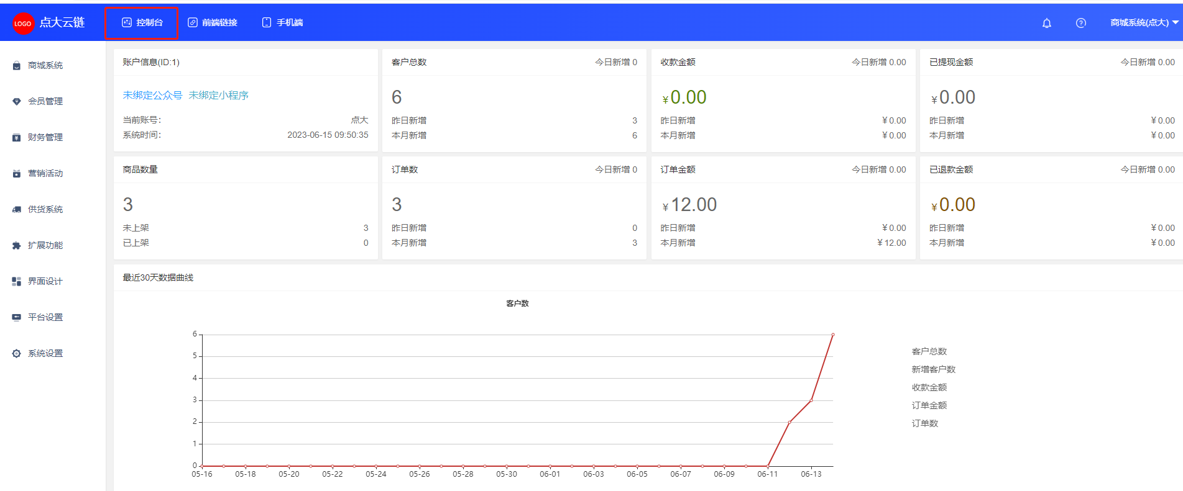Viewport: 1183px width, 491px height.
Task: Open 扩展功能 in the sidebar
Action: (45, 245)
